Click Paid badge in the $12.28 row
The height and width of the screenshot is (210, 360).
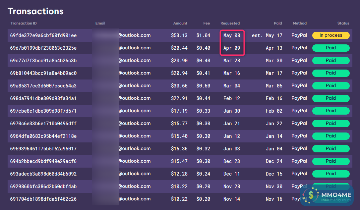tap(331, 174)
